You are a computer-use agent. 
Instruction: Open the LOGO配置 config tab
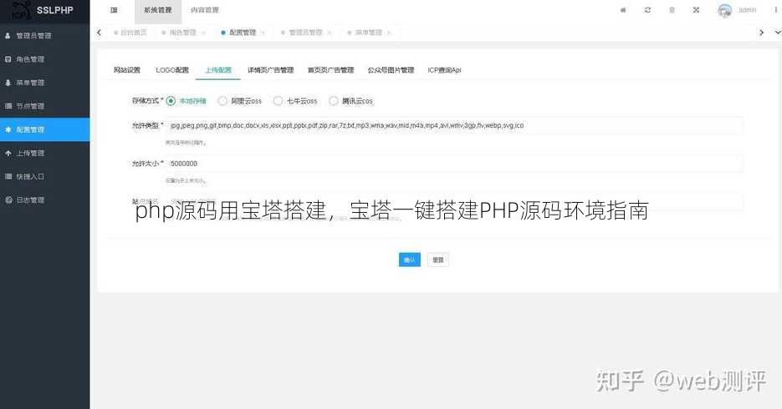pyautogui.click(x=172, y=70)
